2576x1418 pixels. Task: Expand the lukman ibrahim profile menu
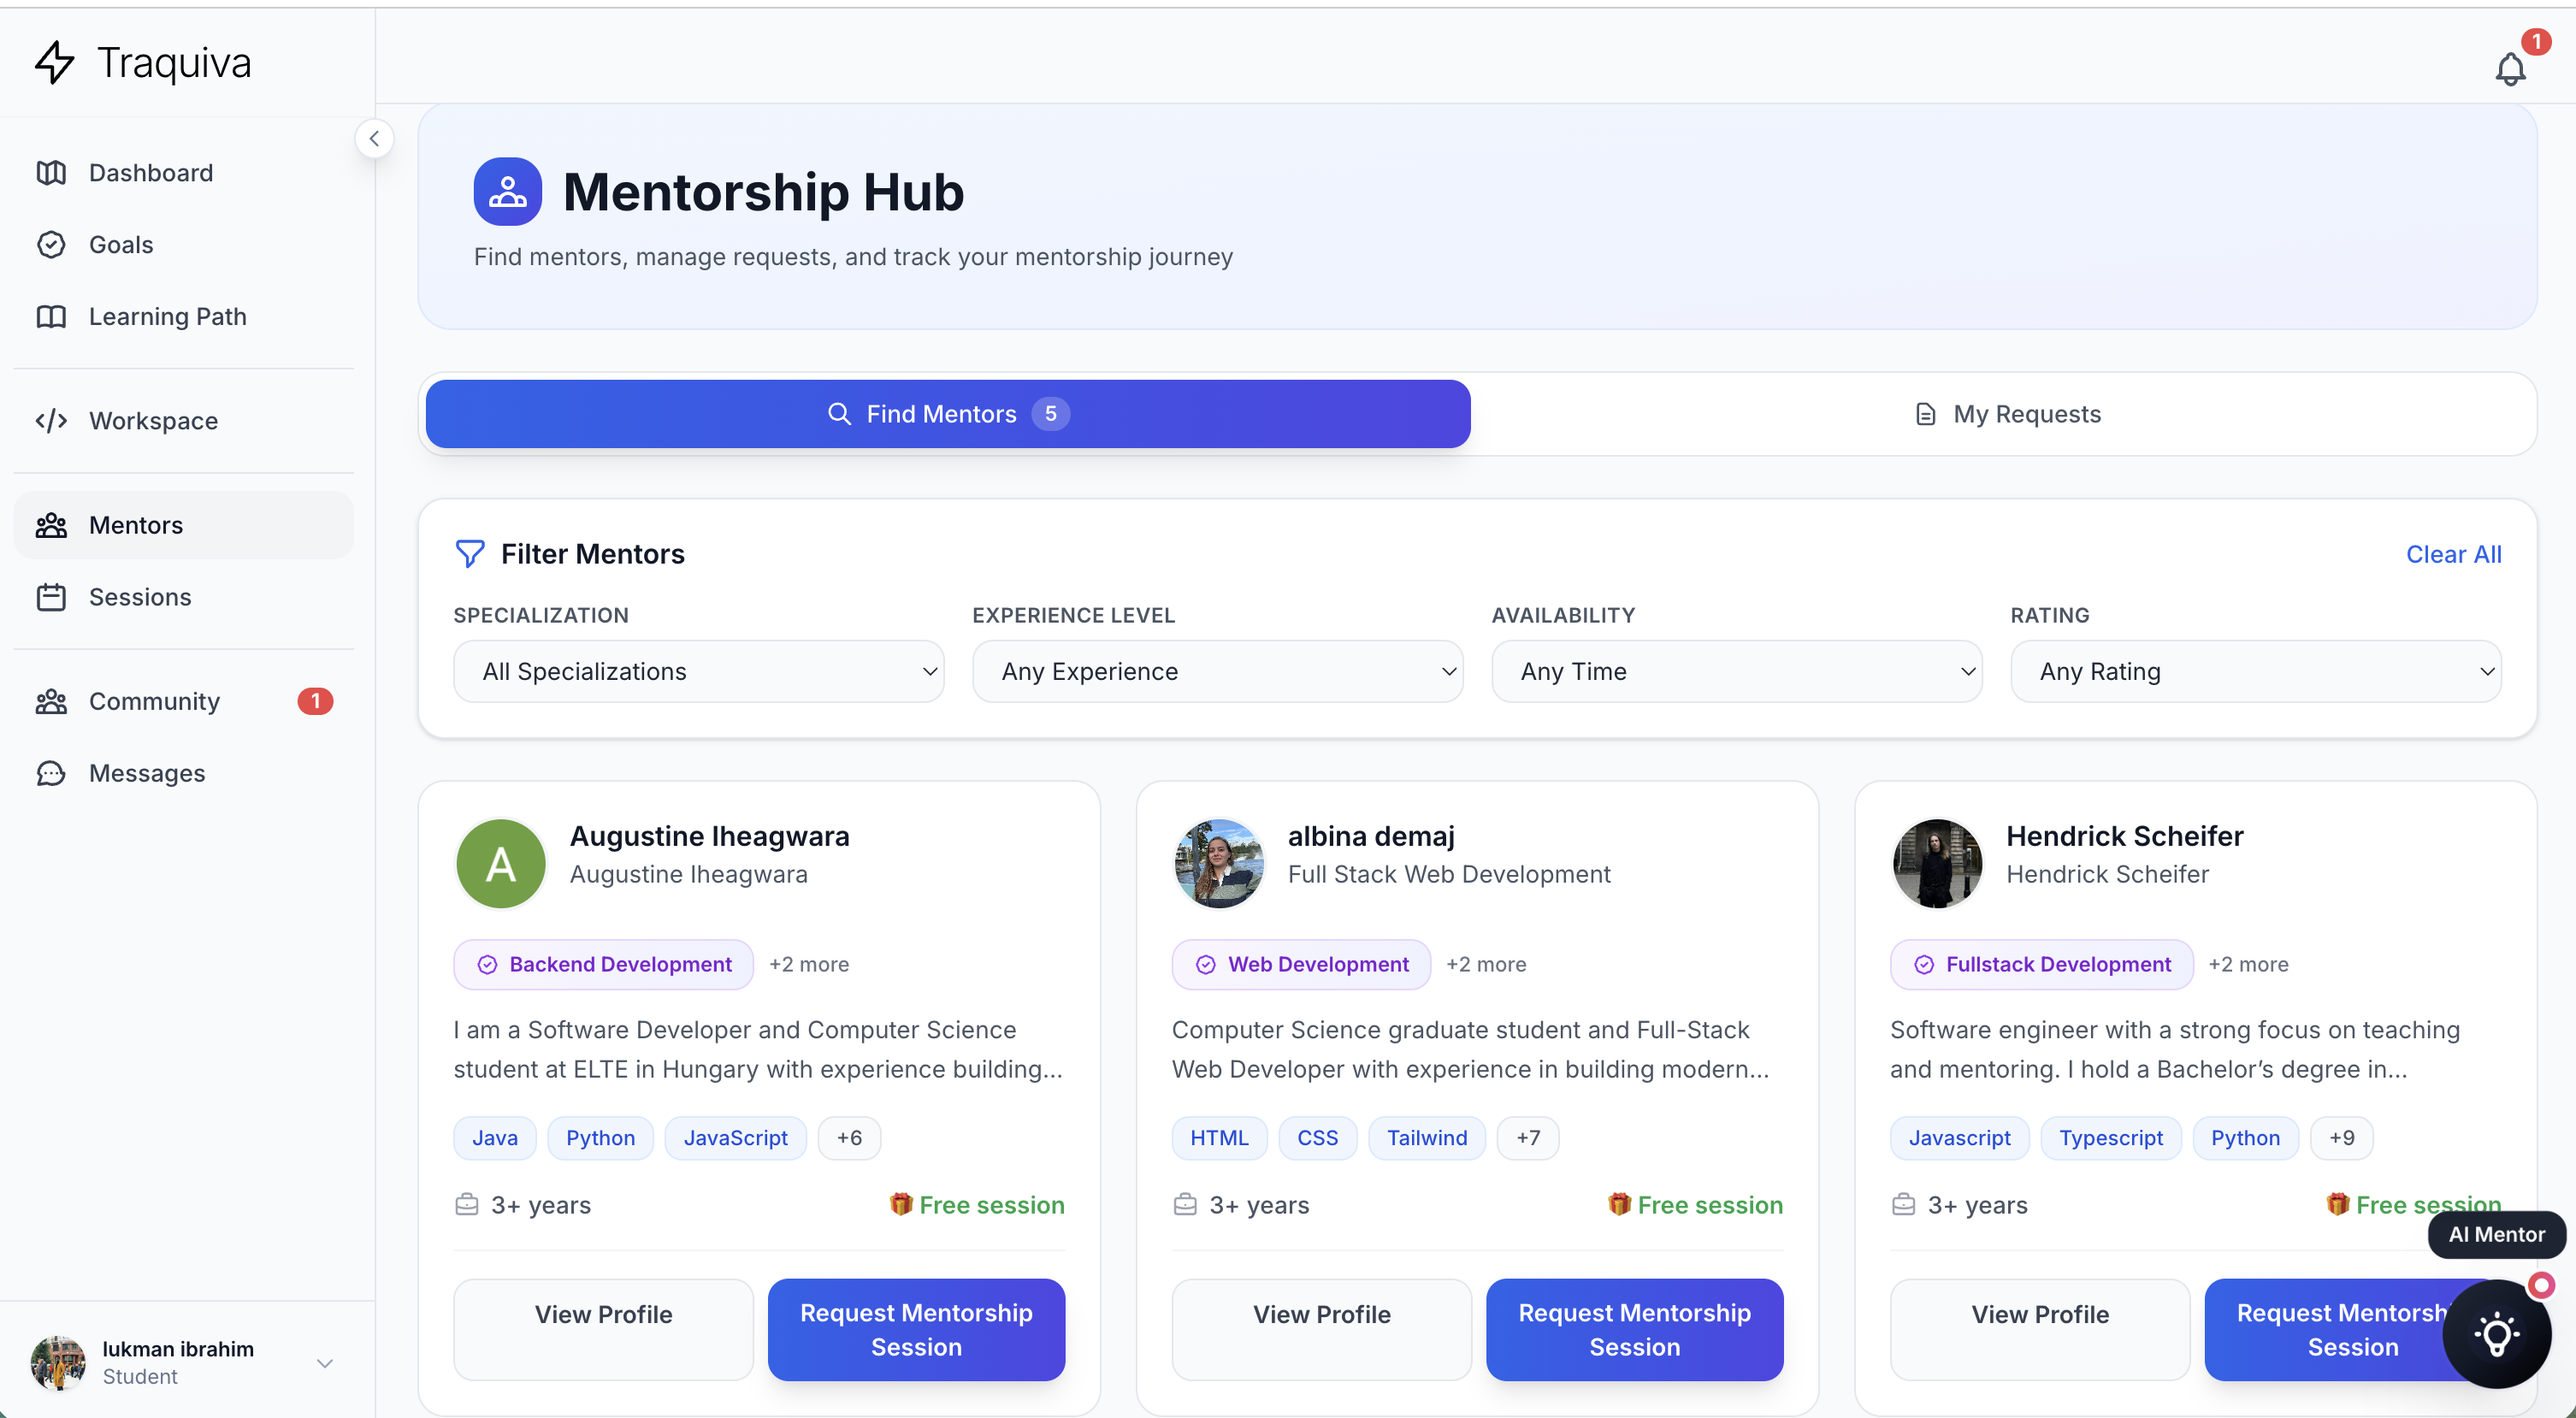point(325,1362)
